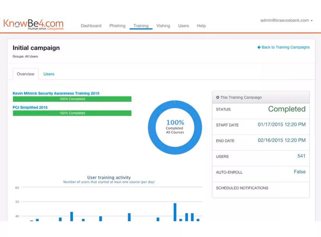Switch to the Users tab
321x237 pixels.
[48, 74]
